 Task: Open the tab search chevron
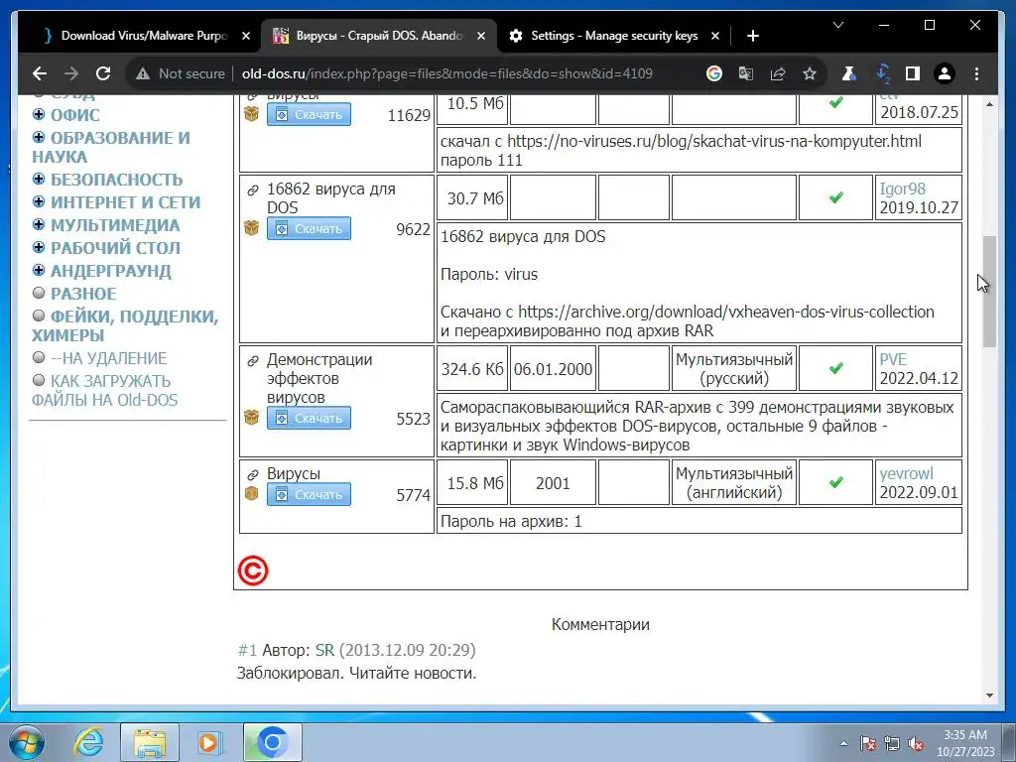click(x=837, y=25)
